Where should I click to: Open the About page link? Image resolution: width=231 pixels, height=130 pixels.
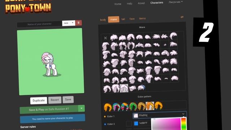pos(141,3)
